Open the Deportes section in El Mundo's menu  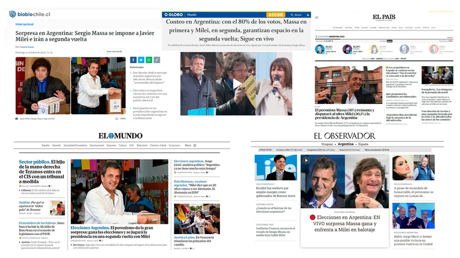(x=110, y=145)
